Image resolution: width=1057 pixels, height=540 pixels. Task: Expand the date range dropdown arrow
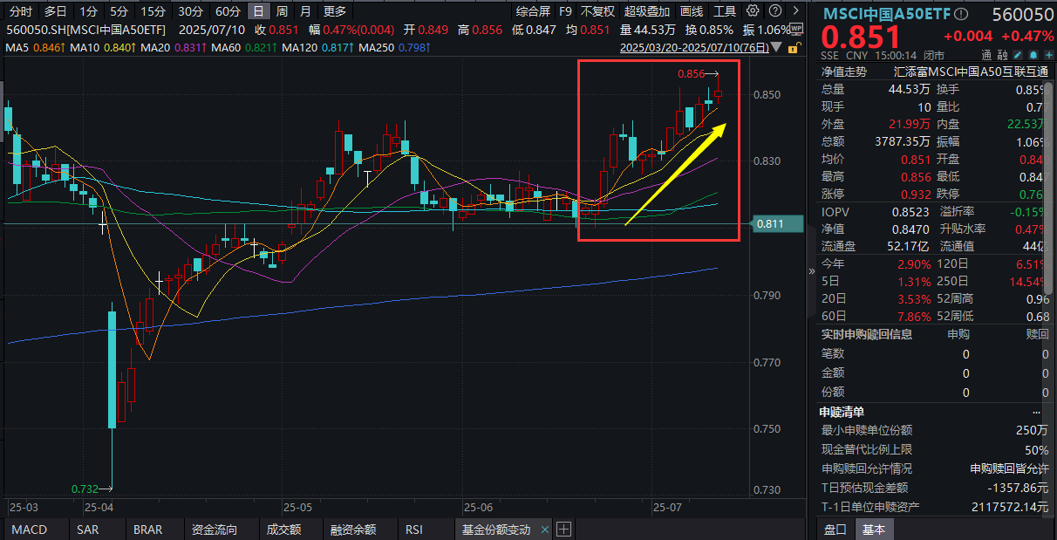pyautogui.click(x=775, y=47)
